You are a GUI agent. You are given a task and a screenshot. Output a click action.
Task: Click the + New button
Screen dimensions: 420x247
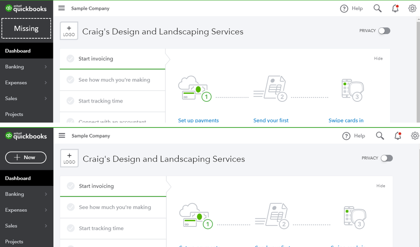coord(26,157)
